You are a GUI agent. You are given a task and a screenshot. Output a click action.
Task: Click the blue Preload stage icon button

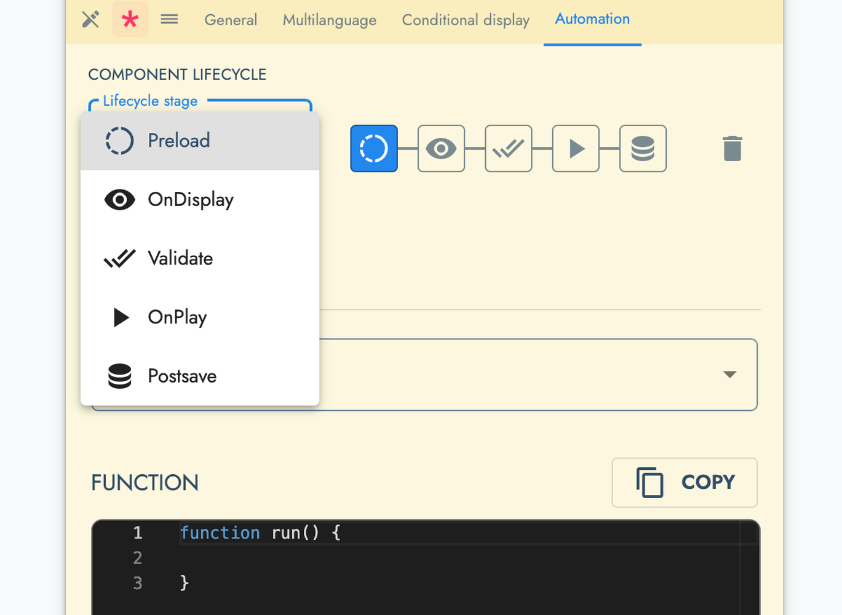click(x=374, y=149)
